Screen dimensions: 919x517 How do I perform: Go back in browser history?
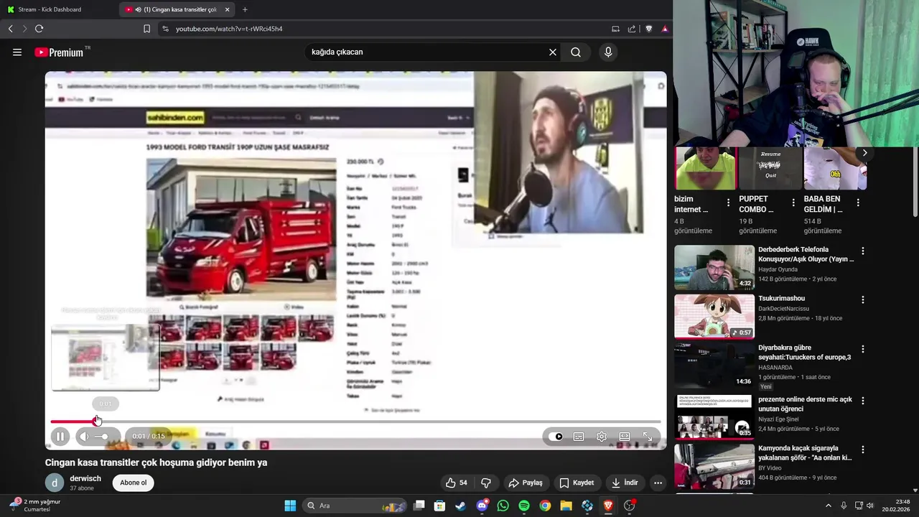click(10, 29)
